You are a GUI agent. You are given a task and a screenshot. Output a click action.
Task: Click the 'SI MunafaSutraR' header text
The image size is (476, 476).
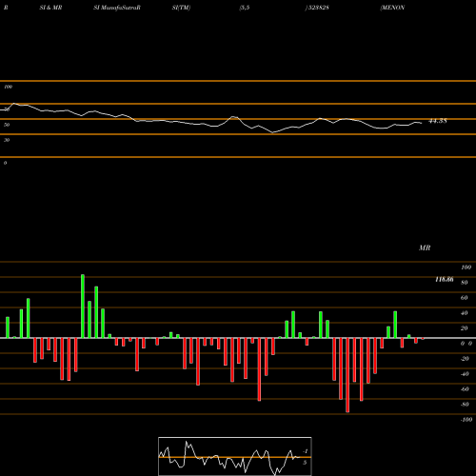pos(117,8)
